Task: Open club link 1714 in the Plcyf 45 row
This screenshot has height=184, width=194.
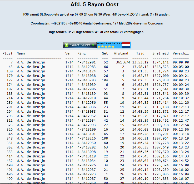Action: [x=69, y=67]
